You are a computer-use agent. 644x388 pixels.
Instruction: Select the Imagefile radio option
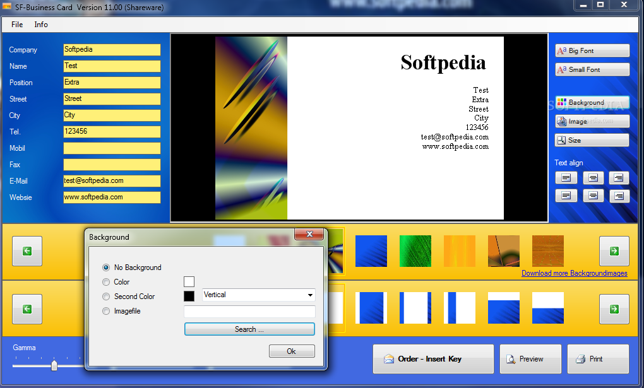click(121, 311)
